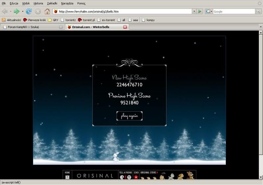Open the Widok menu

(x=26, y=3)
